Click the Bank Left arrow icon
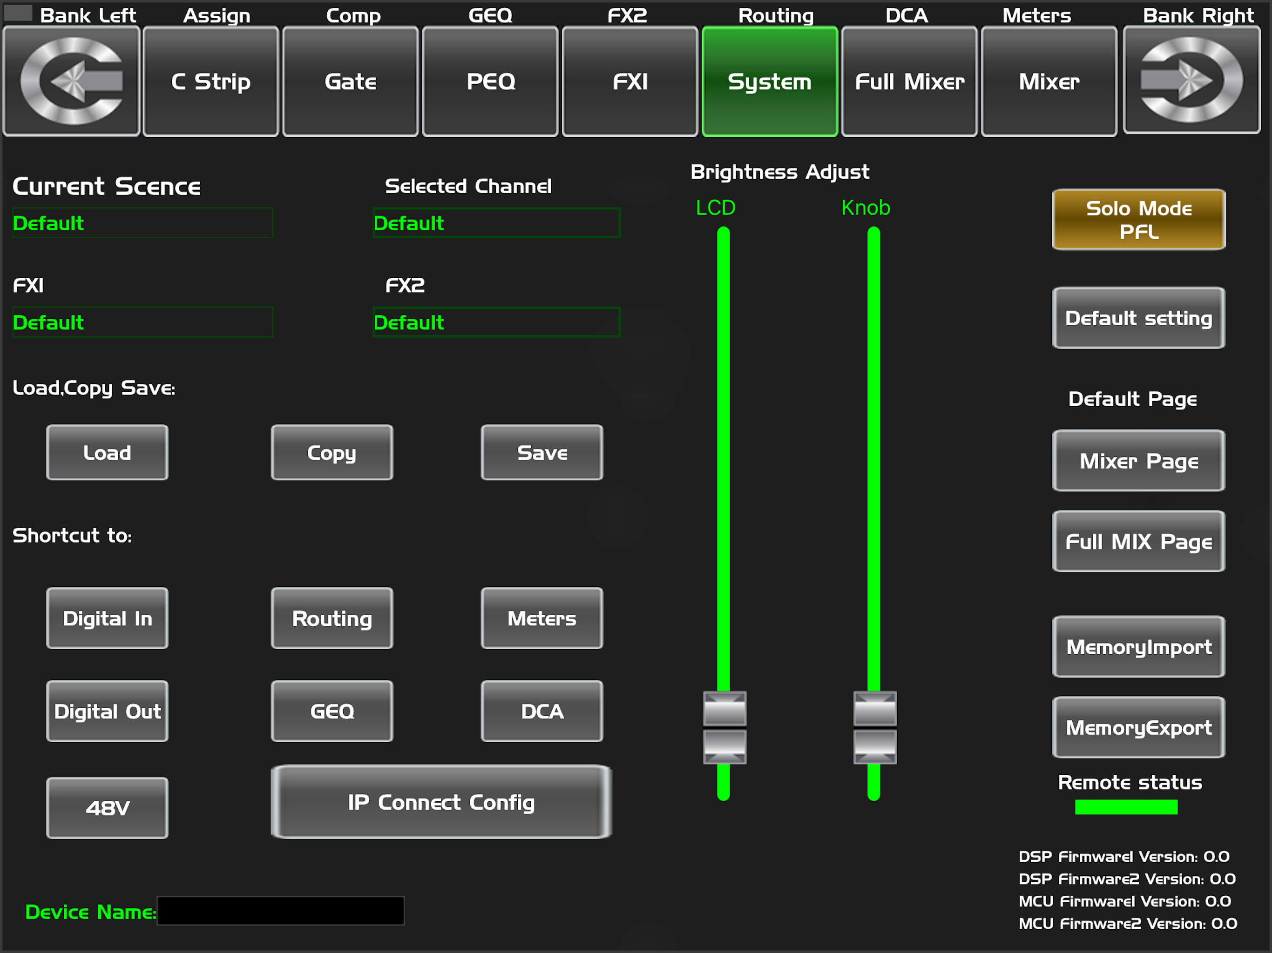 tap(71, 81)
